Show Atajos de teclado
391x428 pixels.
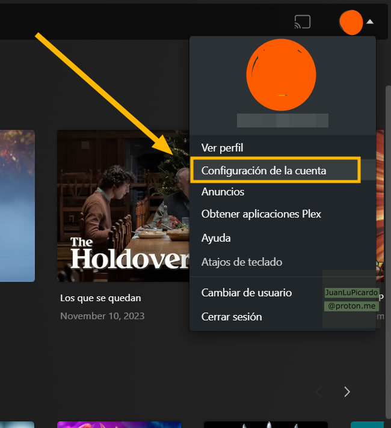coord(241,262)
